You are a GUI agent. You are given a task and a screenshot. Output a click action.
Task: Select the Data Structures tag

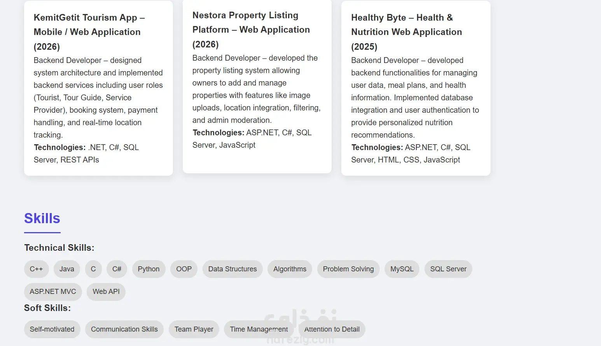click(x=232, y=269)
